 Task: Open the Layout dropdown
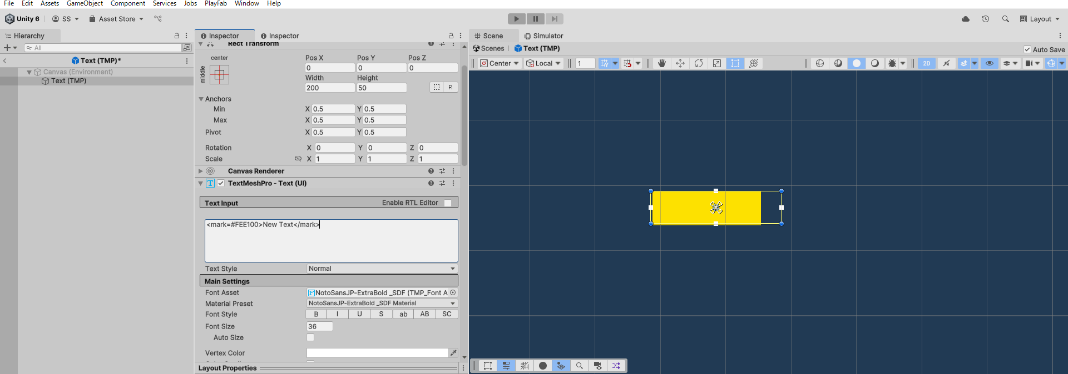pyautogui.click(x=1040, y=19)
